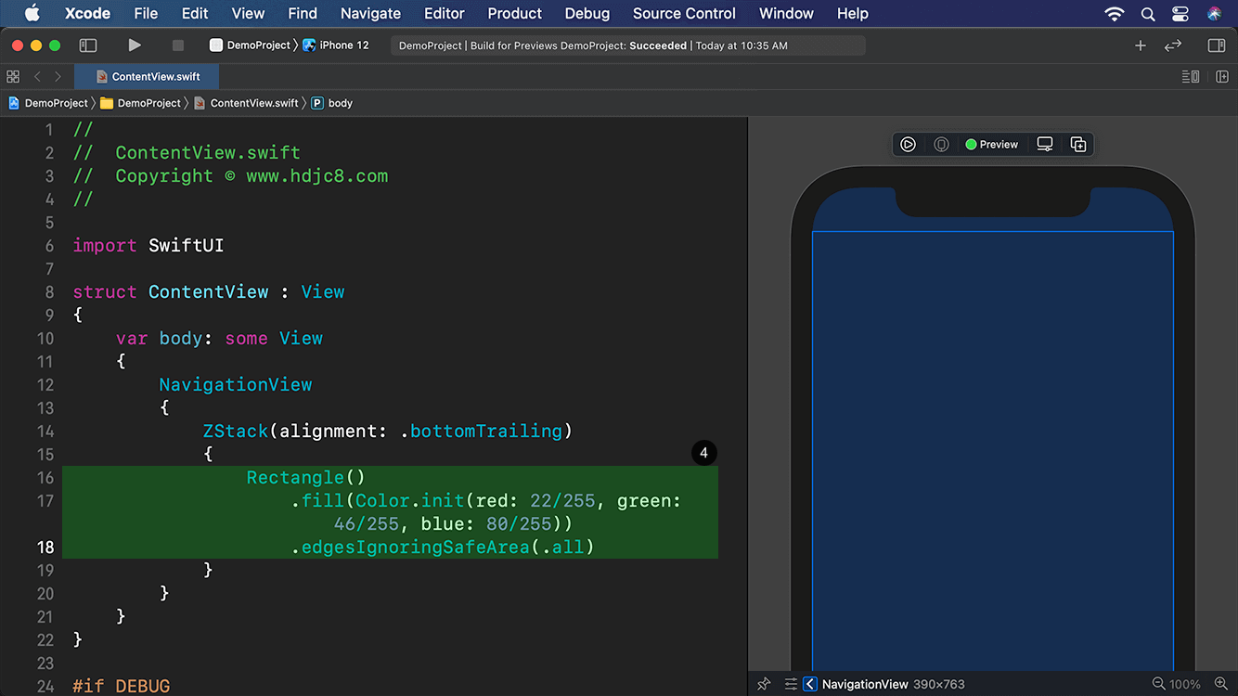Screen dimensions: 1238x696
Task: Click the Wi-Fi status icon
Action: pos(1115,13)
